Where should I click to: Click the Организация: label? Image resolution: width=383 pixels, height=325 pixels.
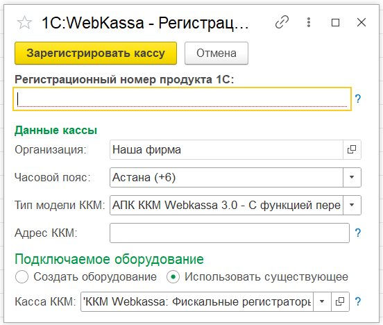click(51, 150)
